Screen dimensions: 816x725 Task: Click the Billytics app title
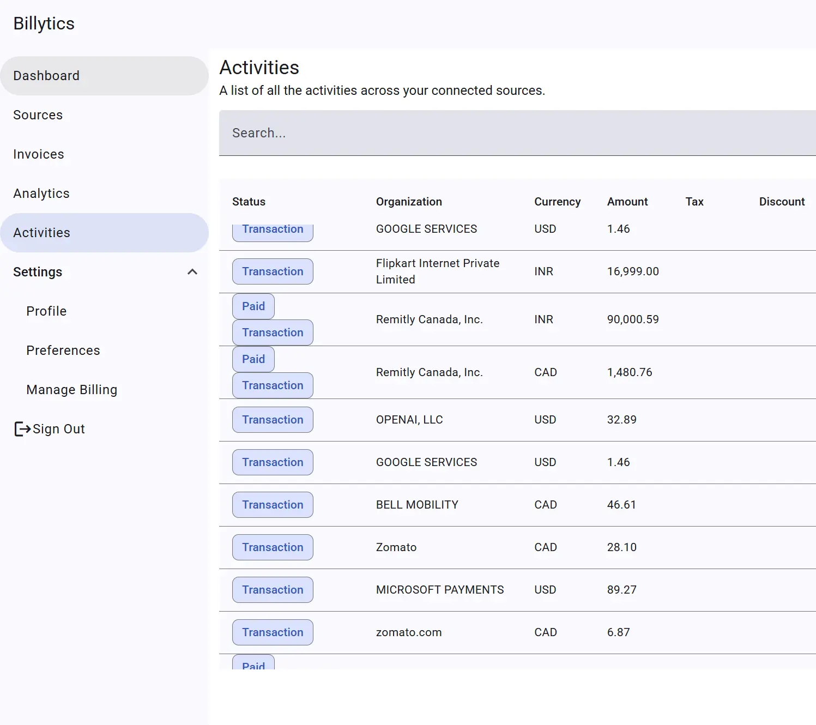[x=44, y=23]
